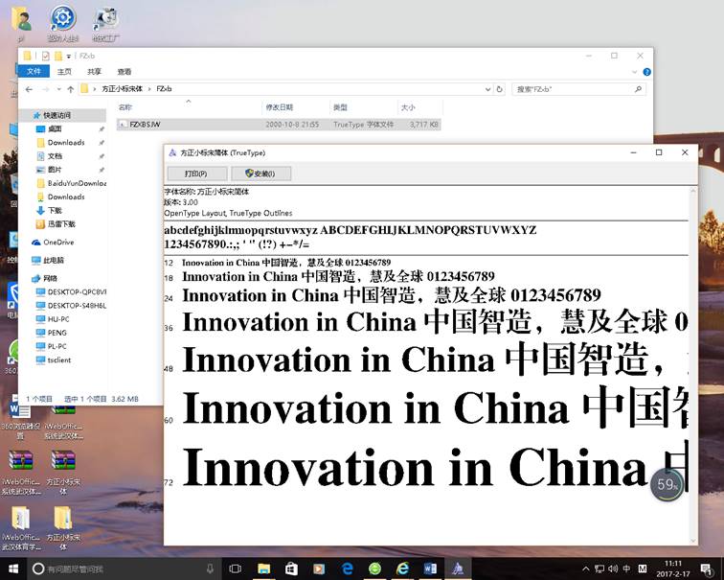Click the 安装(I) install font button

(x=260, y=174)
